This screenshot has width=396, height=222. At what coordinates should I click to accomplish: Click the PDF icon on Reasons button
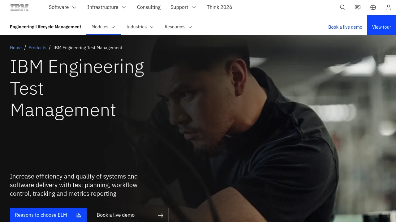(x=79, y=216)
